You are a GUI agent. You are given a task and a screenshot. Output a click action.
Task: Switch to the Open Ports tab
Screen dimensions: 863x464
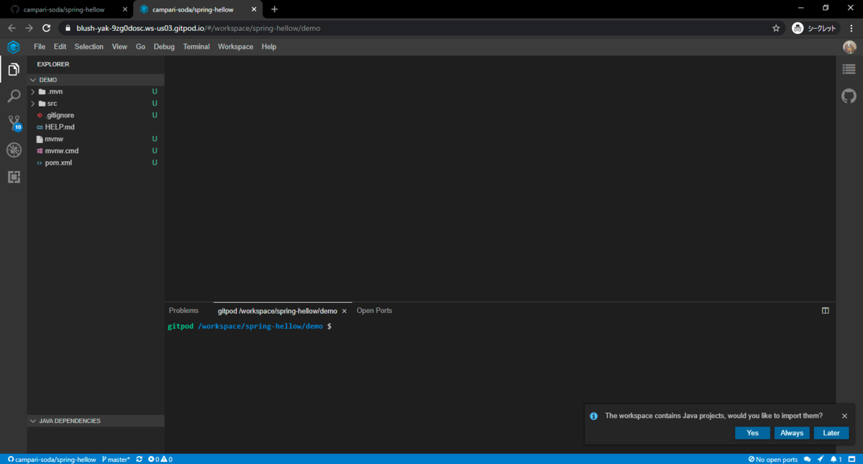(375, 311)
